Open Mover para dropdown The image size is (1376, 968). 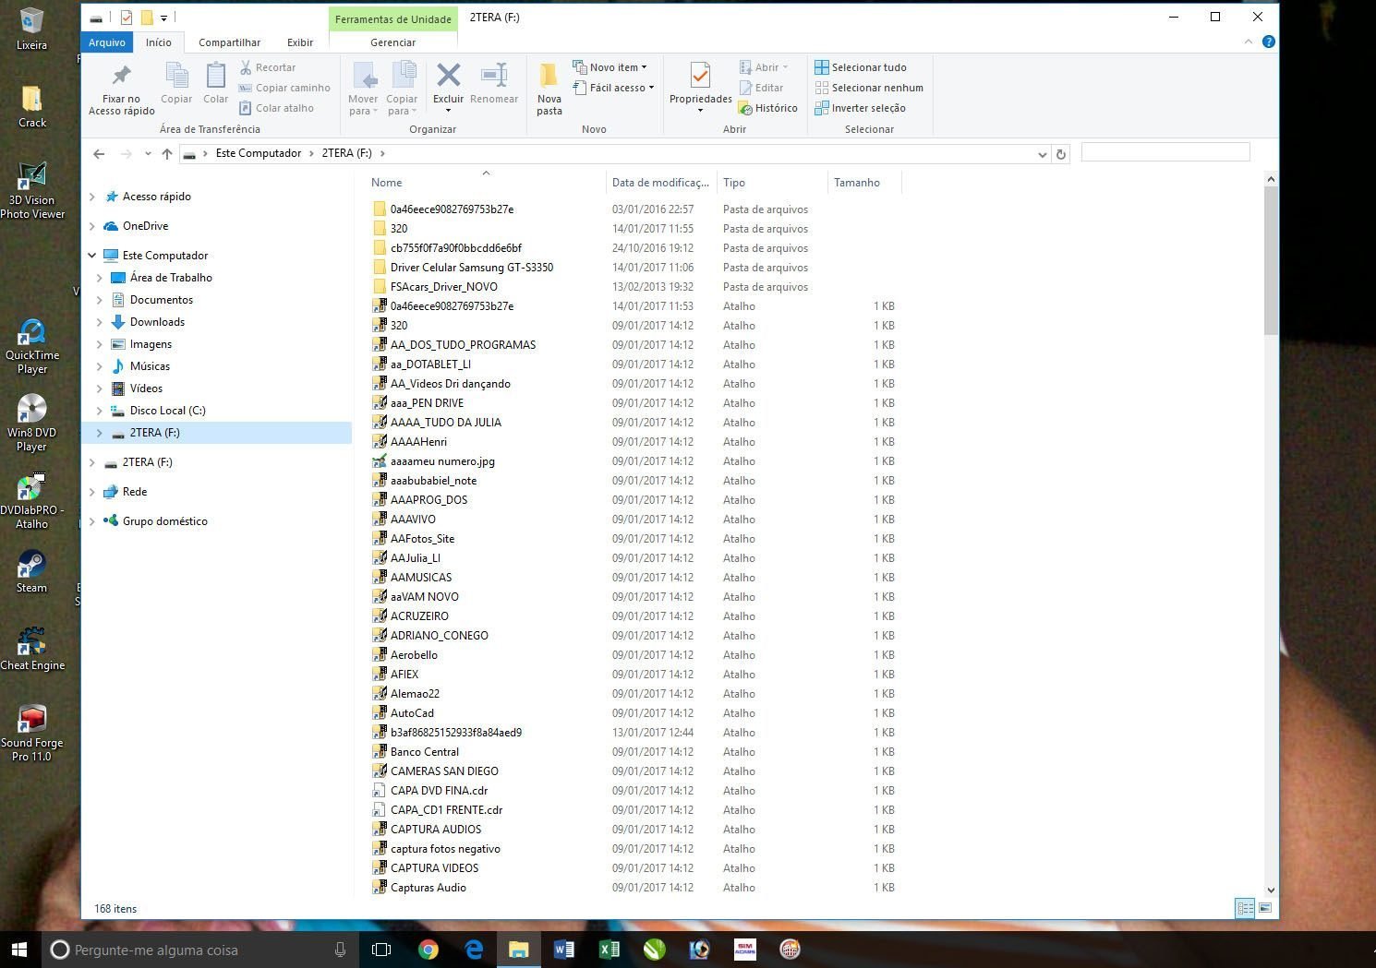pos(363,90)
